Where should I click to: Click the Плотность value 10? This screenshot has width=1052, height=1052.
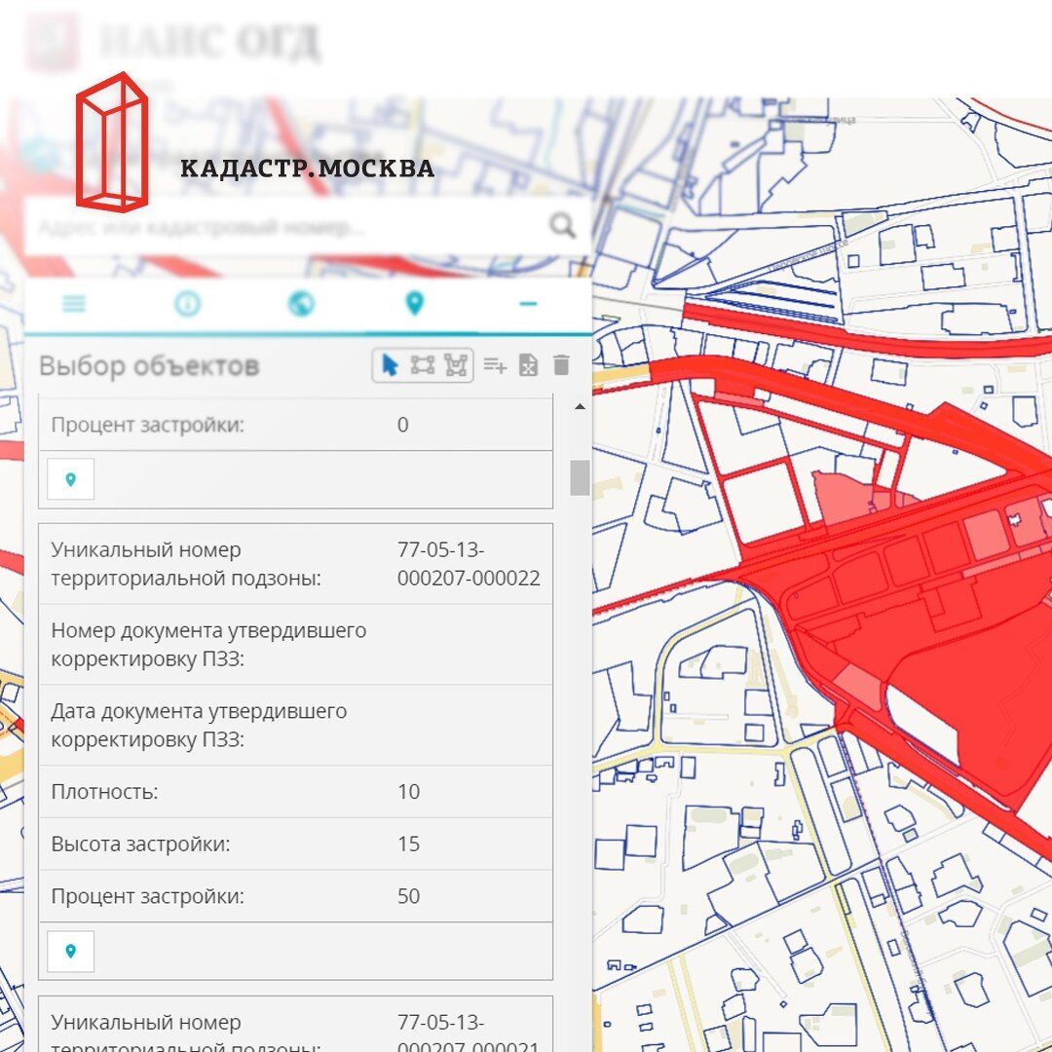click(x=408, y=792)
